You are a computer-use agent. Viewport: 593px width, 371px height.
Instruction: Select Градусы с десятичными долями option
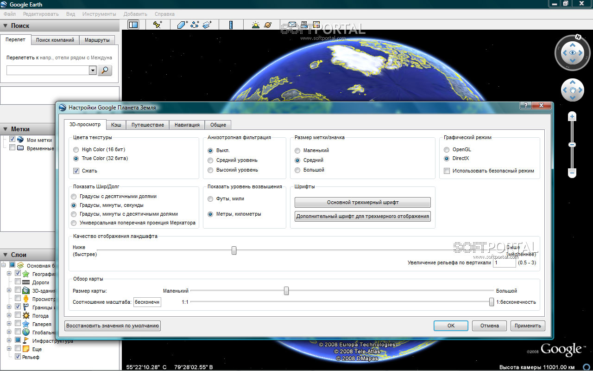point(74,196)
